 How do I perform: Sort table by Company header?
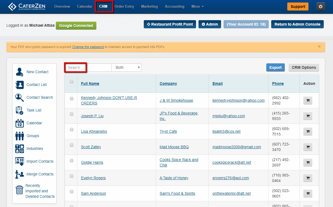(168, 84)
